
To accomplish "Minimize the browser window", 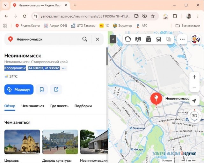I will [x=174, y=5].
